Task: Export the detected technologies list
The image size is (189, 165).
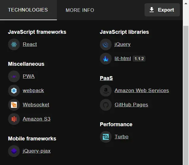Action: 162,10
